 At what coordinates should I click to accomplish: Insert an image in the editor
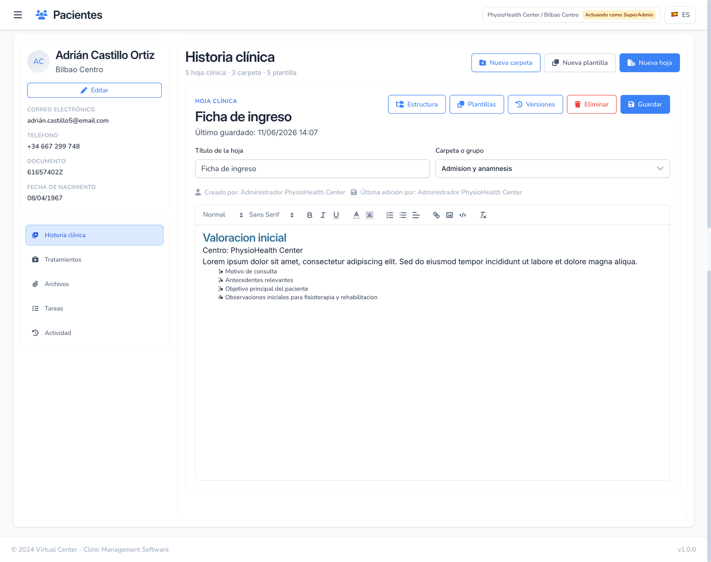click(x=450, y=215)
